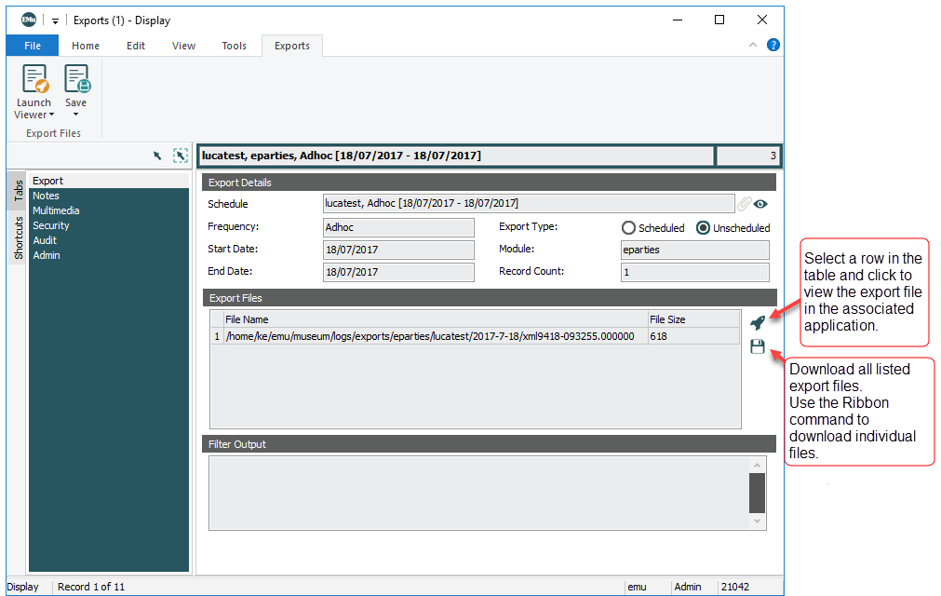Click the arrow selection icon above the sidebar
Viewport: 941px width, 596px height.
click(x=157, y=156)
